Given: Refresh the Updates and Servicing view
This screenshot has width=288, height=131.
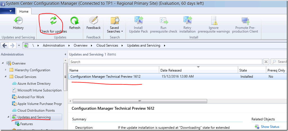Looking at the screenshot, I should tap(74, 23).
